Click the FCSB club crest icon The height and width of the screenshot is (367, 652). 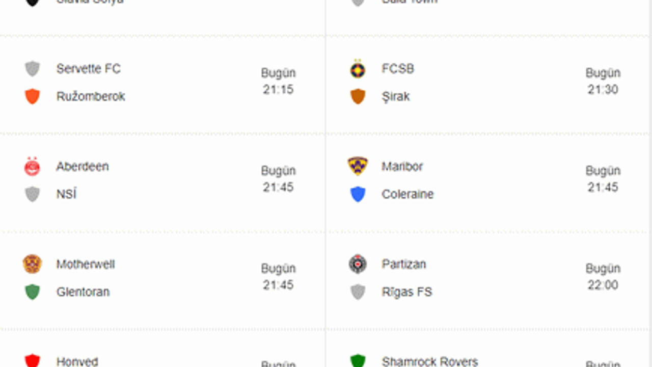[x=358, y=69]
